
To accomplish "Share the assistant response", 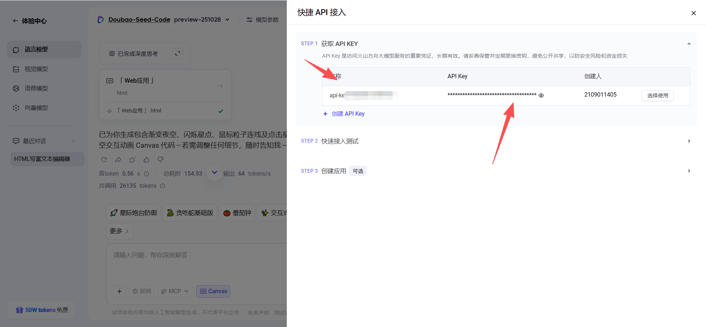I will pyautogui.click(x=118, y=159).
